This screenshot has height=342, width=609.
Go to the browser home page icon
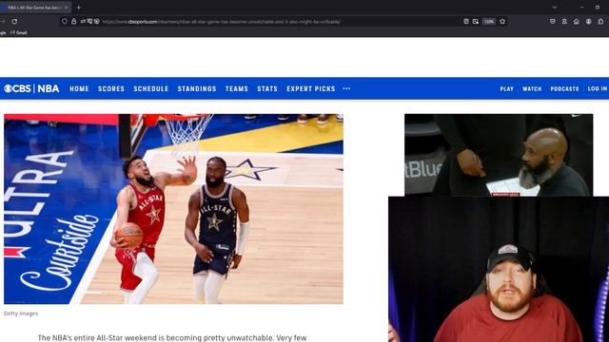tap(577, 22)
